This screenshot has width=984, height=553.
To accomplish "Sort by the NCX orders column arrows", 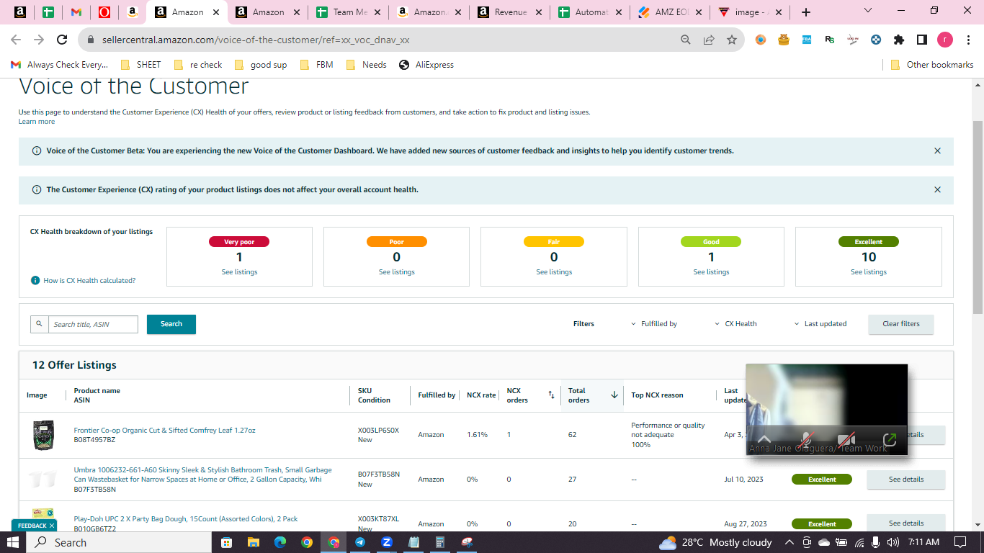I will (552, 395).
